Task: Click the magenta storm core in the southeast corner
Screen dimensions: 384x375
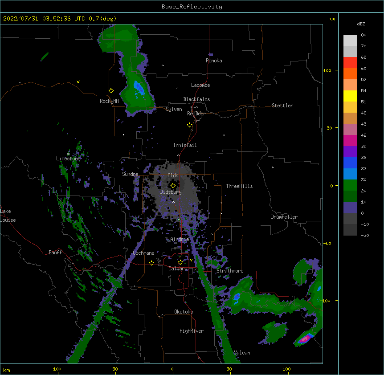Action: click(x=305, y=339)
